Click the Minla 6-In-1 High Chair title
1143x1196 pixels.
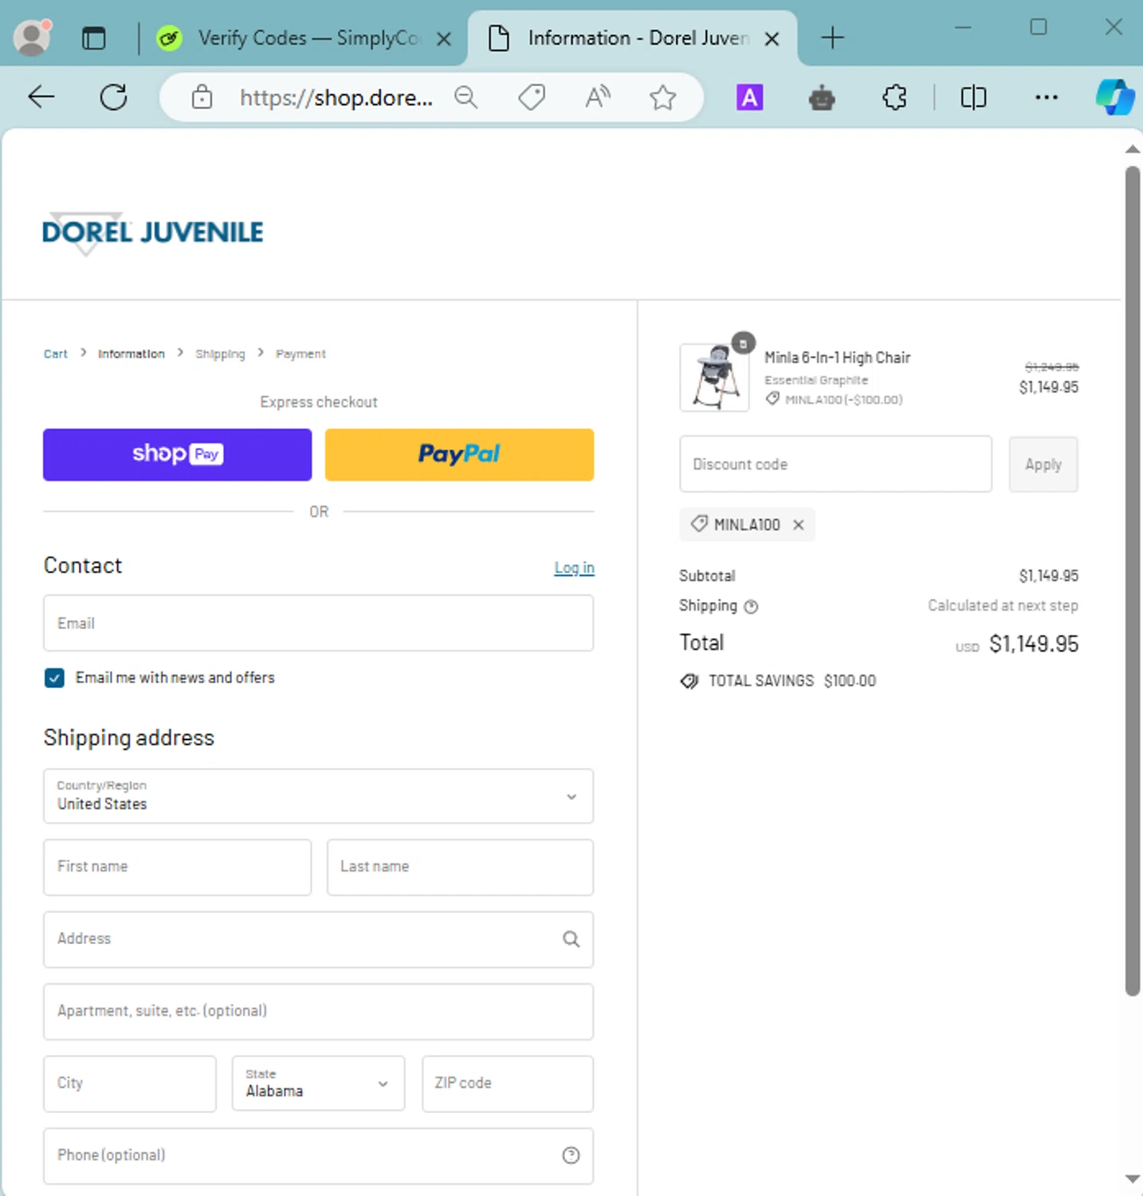tap(837, 358)
